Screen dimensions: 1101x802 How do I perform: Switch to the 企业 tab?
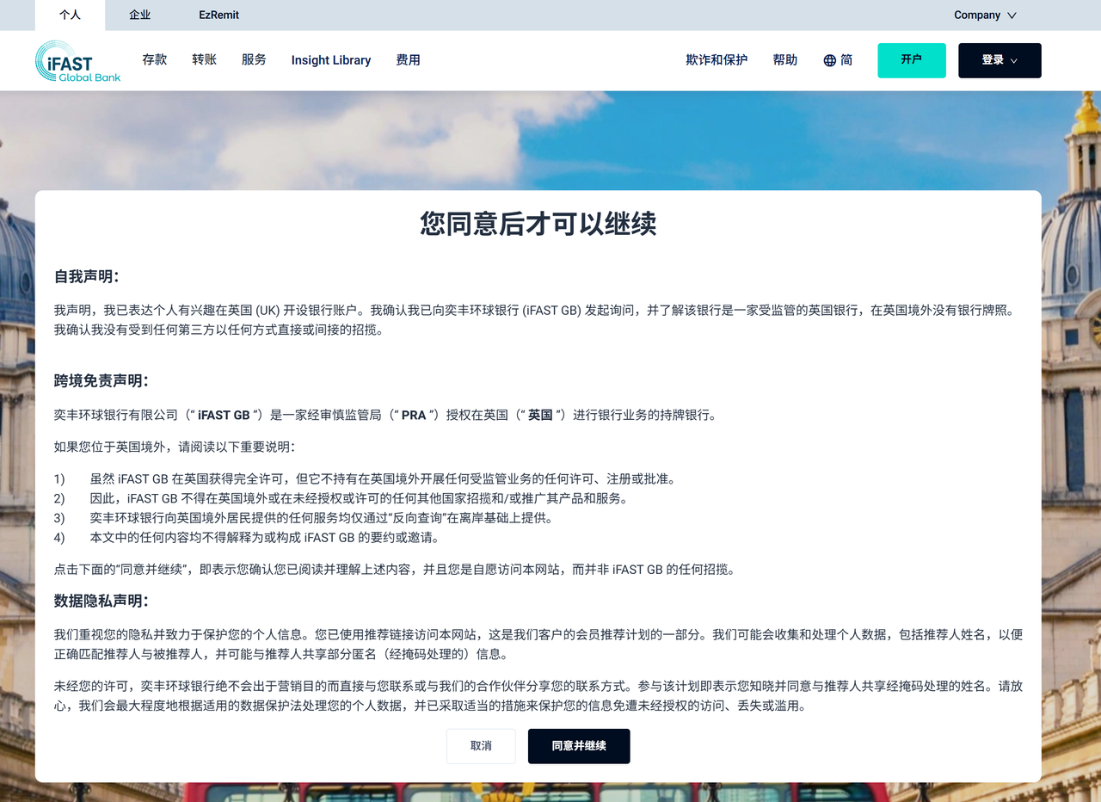[x=139, y=15]
